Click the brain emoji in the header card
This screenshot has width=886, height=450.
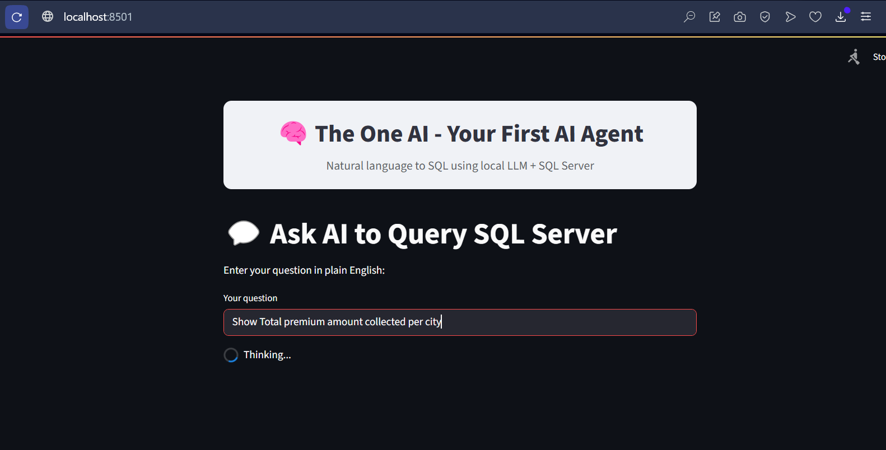(x=293, y=133)
